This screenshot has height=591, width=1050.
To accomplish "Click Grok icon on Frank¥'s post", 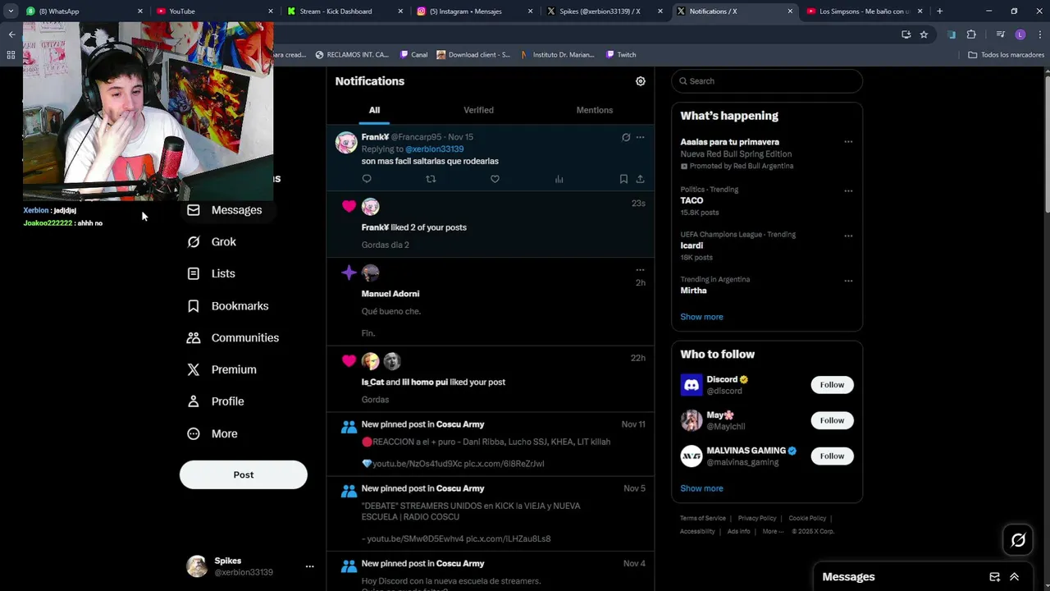I will [626, 137].
